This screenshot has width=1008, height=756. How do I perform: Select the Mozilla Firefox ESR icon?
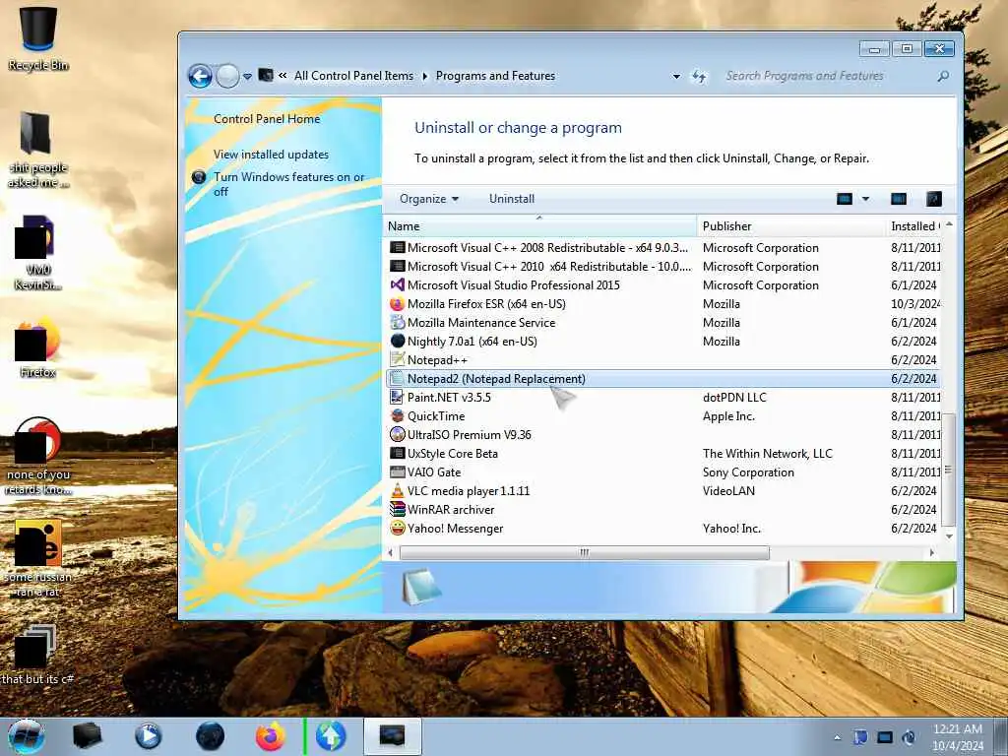point(398,303)
